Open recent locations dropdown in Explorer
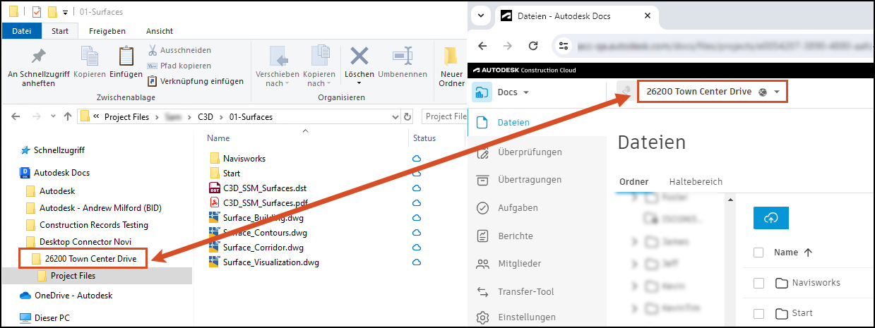875x328 pixels. click(52, 116)
